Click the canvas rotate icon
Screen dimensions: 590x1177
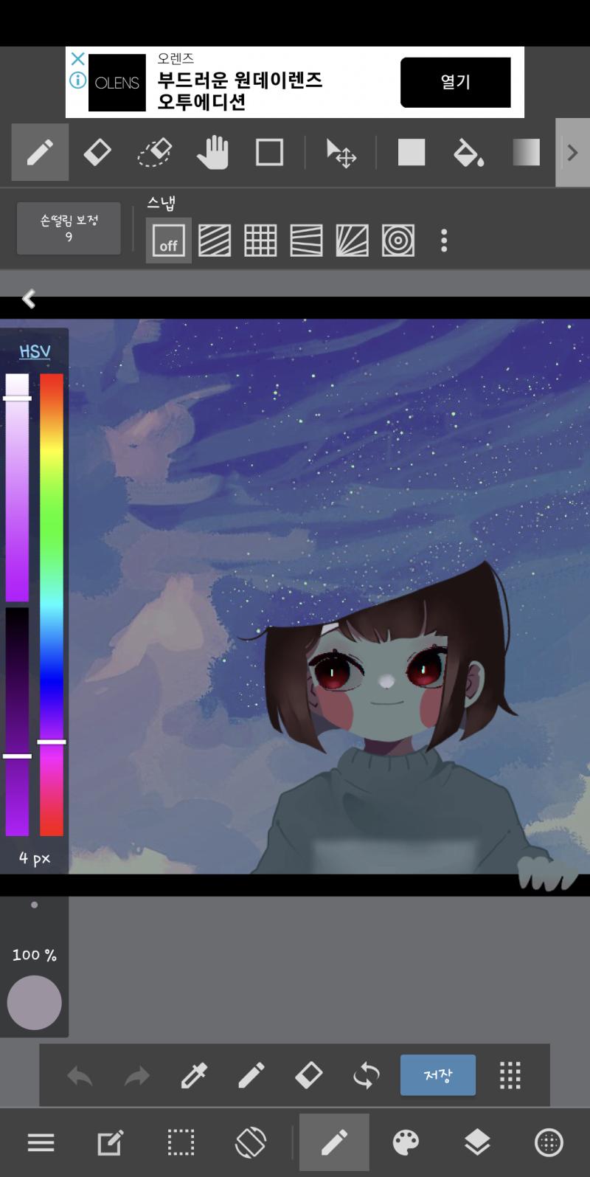point(251,1142)
